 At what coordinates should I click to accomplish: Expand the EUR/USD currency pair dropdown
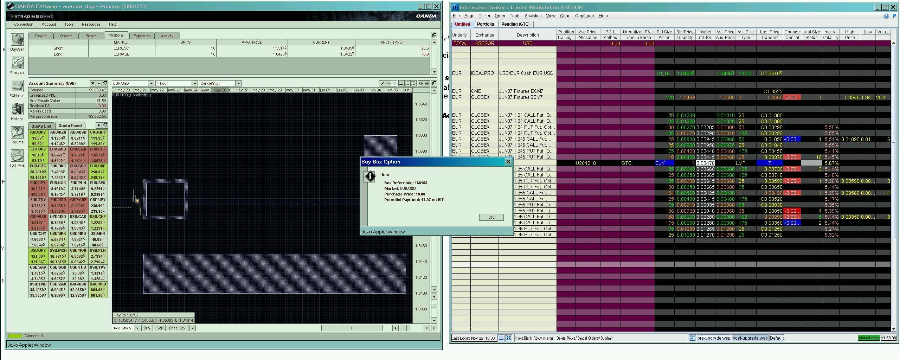point(151,83)
